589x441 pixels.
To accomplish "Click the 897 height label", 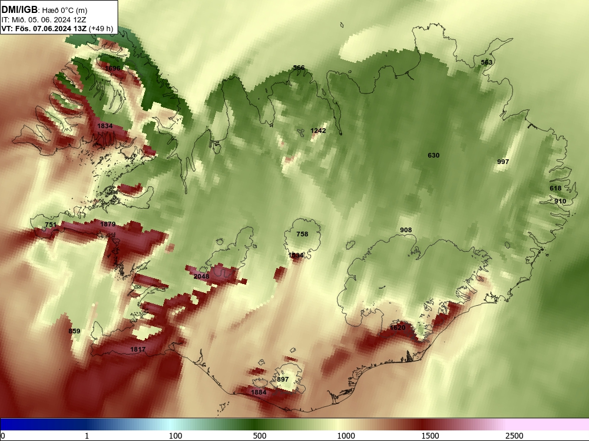I will pyautogui.click(x=283, y=379).
